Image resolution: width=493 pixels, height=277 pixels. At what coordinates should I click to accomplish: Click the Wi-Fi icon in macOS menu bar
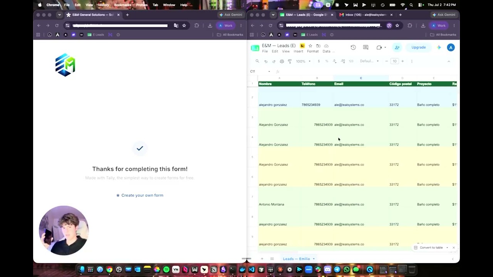click(402, 5)
